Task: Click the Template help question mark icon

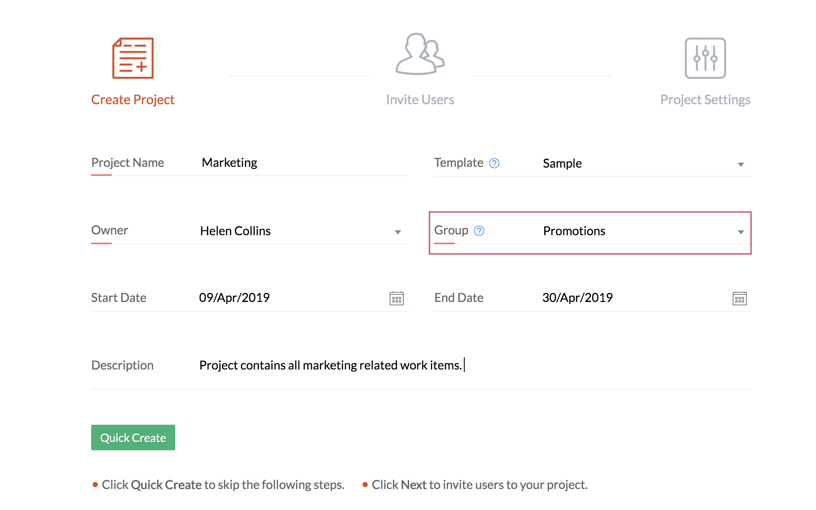Action: tap(494, 164)
